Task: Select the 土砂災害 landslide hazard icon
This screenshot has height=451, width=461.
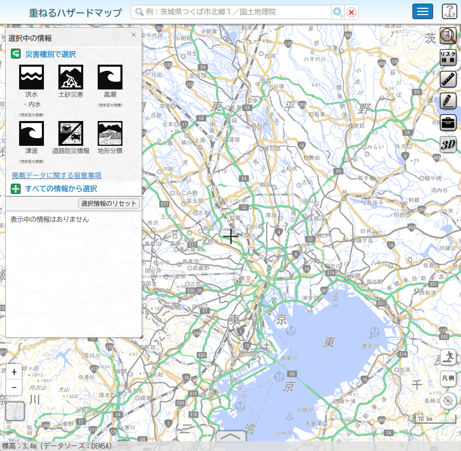Action: 71,77
